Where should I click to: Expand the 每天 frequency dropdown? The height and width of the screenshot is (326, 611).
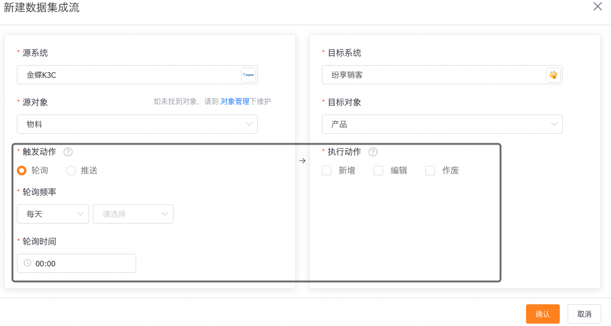point(53,214)
